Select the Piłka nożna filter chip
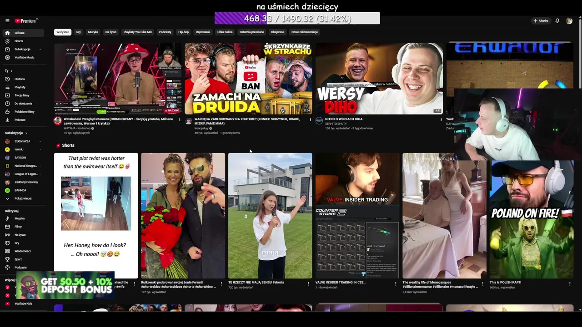Viewport: 582px width, 327px height. [x=225, y=32]
